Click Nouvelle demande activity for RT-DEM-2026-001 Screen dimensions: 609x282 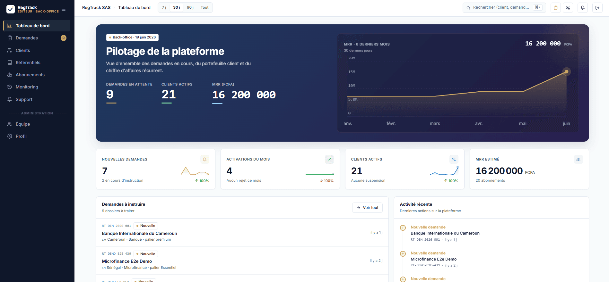tap(428, 227)
